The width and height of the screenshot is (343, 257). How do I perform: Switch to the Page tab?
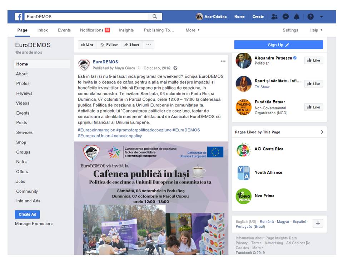[23, 30]
